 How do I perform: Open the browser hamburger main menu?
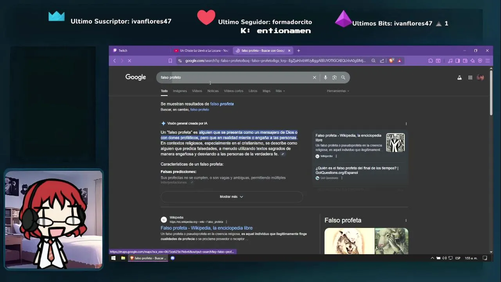pyautogui.click(x=488, y=61)
